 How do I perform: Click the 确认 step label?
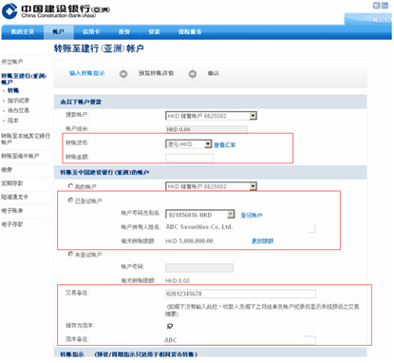[x=214, y=73]
